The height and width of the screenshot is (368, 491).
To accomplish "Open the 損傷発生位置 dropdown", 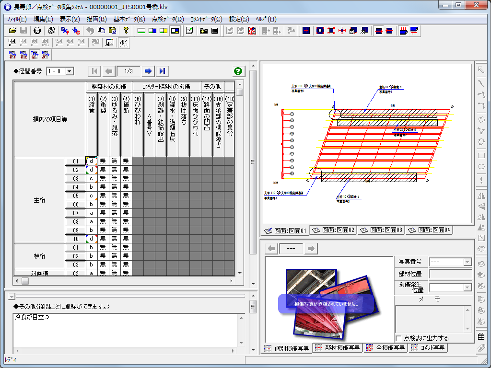I will tap(468, 287).
